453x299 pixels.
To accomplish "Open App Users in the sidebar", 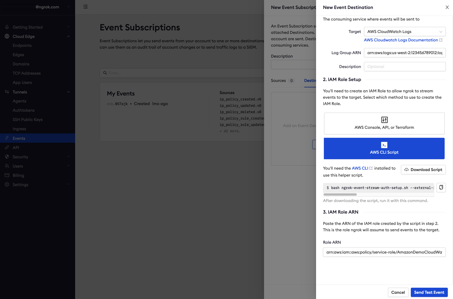I will [x=22, y=82].
